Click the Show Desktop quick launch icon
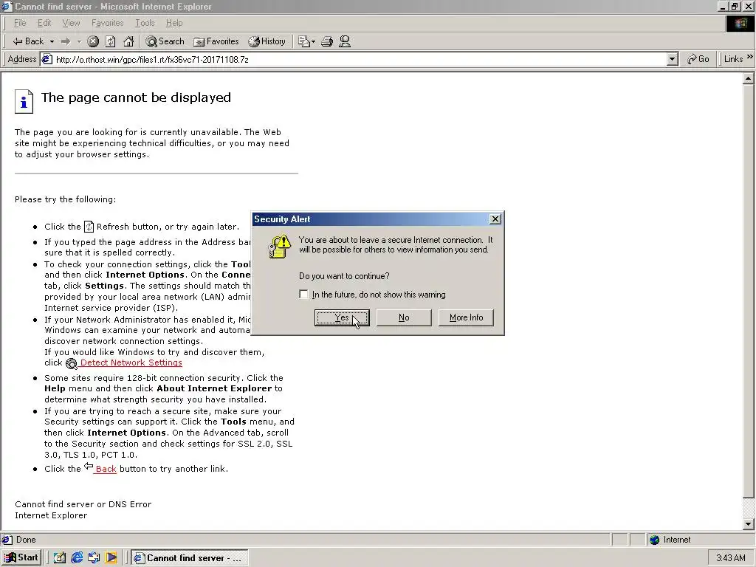 (x=59, y=558)
